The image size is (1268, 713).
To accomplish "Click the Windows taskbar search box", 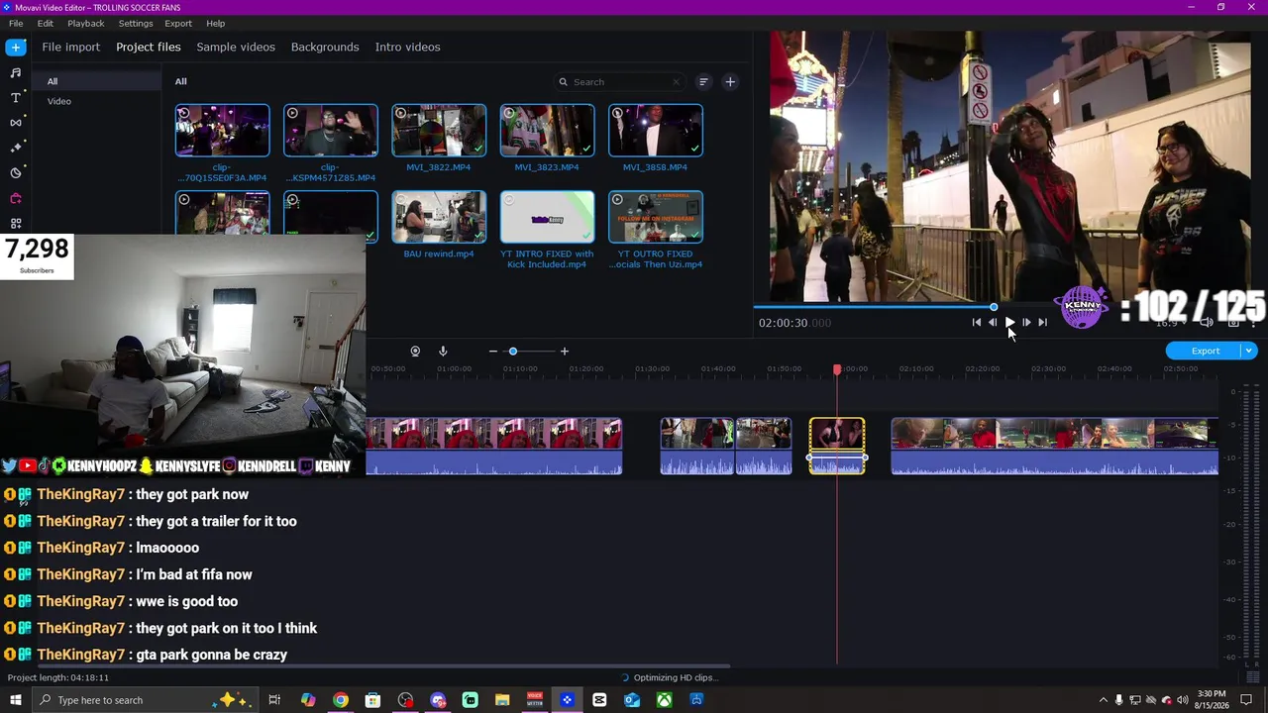I will (146, 700).
